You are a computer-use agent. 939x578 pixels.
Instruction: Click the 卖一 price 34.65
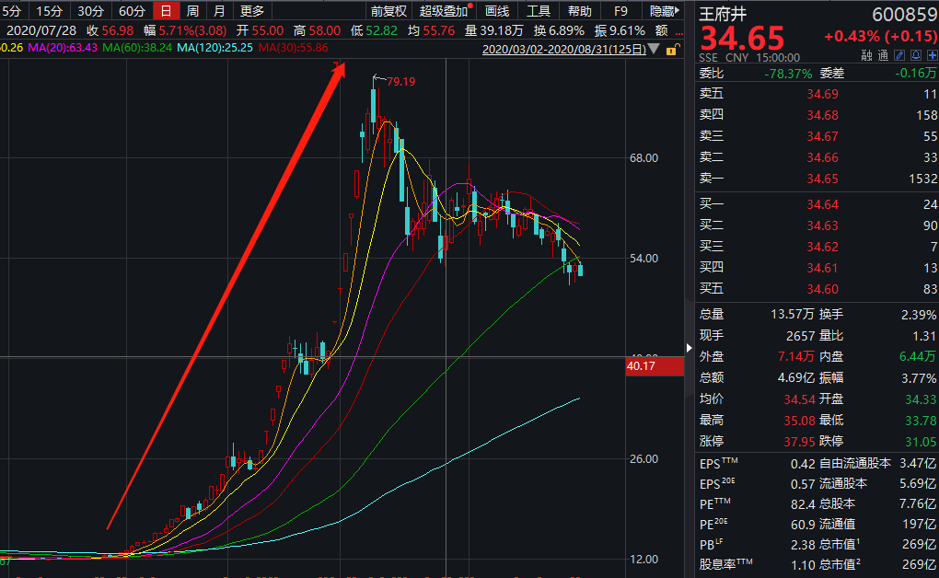point(822,179)
